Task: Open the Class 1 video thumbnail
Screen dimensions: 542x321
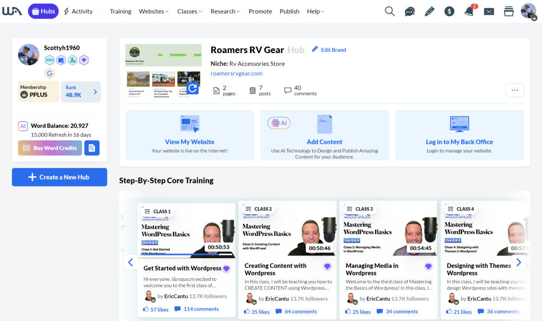Action: 186,231
